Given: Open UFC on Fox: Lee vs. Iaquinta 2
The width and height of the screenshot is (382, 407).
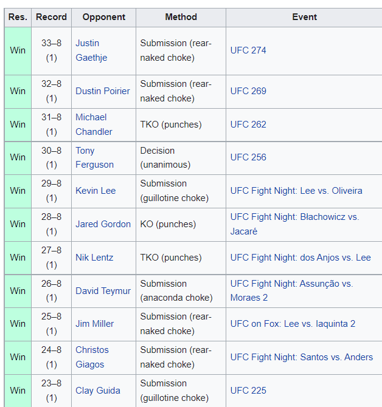Looking at the screenshot, I should pos(293,324).
